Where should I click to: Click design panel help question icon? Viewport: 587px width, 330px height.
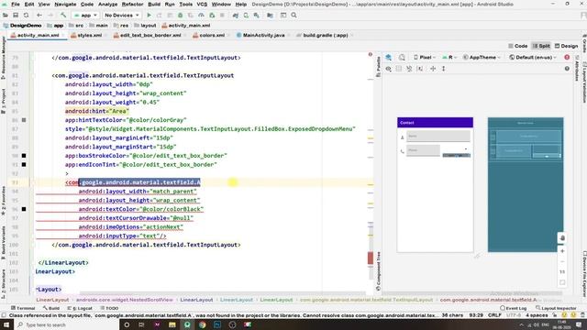pos(567,69)
